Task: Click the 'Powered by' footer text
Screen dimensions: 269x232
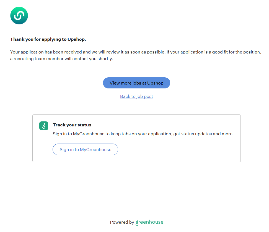Action: [122, 222]
